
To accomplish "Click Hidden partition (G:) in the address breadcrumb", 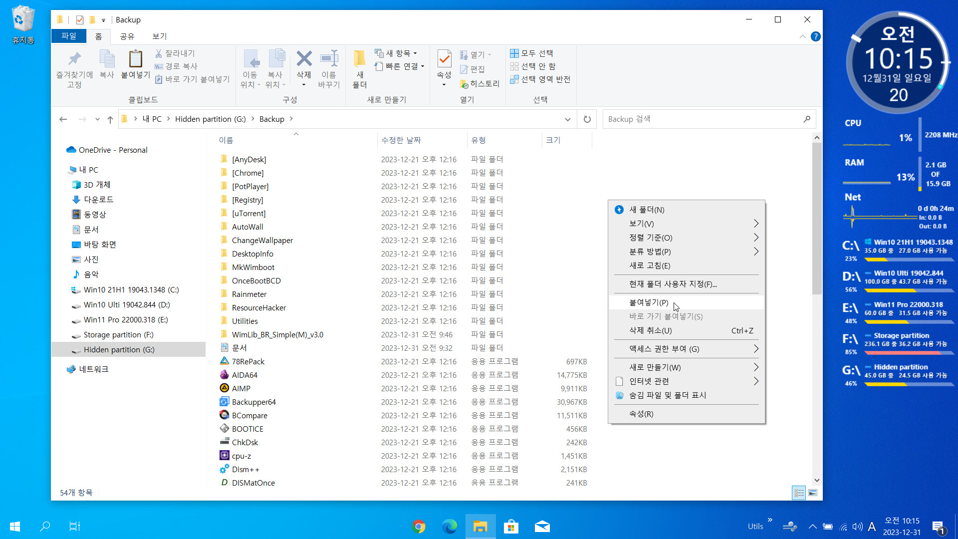I will pyautogui.click(x=210, y=119).
